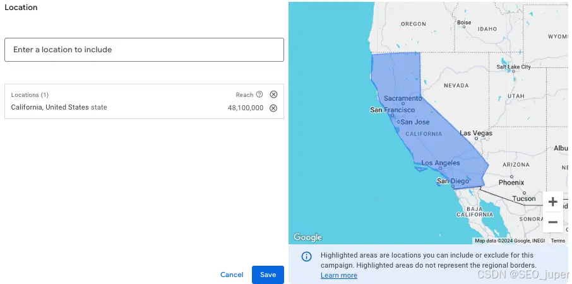
Task: Click the ARIZONA state label
Action: (x=516, y=165)
